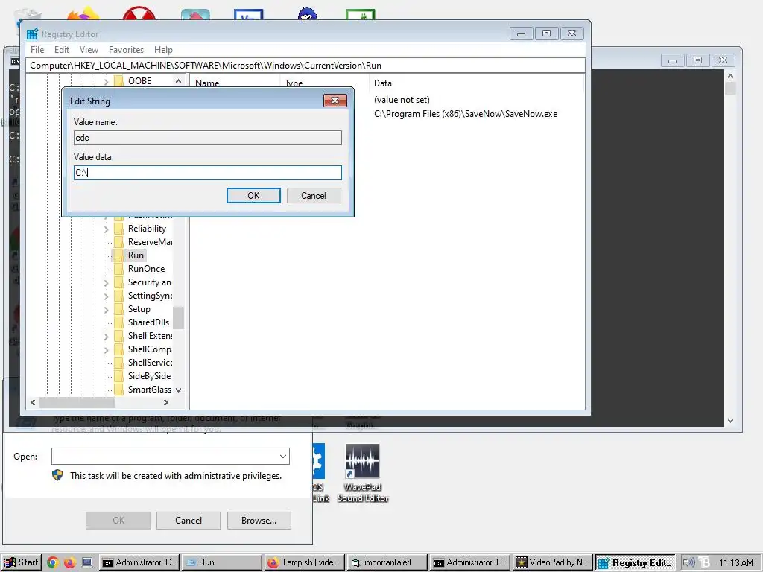Click the Registry Editor title bar icon

(x=32, y=34)
